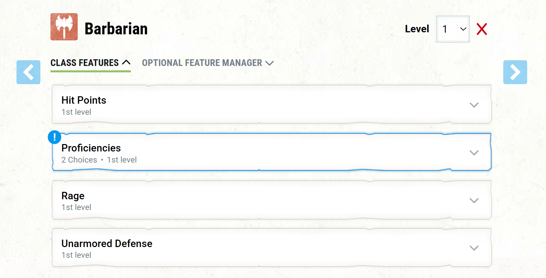
Task: Open the Level dropdown selector
Action: tap(452, 29)
